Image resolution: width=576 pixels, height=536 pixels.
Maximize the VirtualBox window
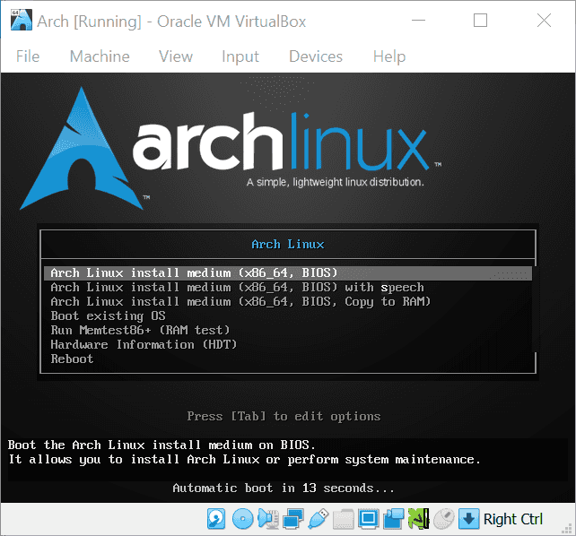tap(481, 21)
